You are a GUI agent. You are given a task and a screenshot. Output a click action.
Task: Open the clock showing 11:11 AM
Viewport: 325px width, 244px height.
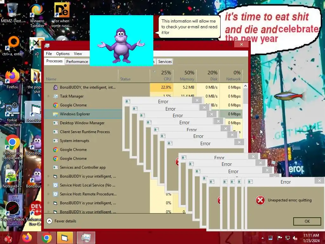pyautogui.click(x=311, y=238)
